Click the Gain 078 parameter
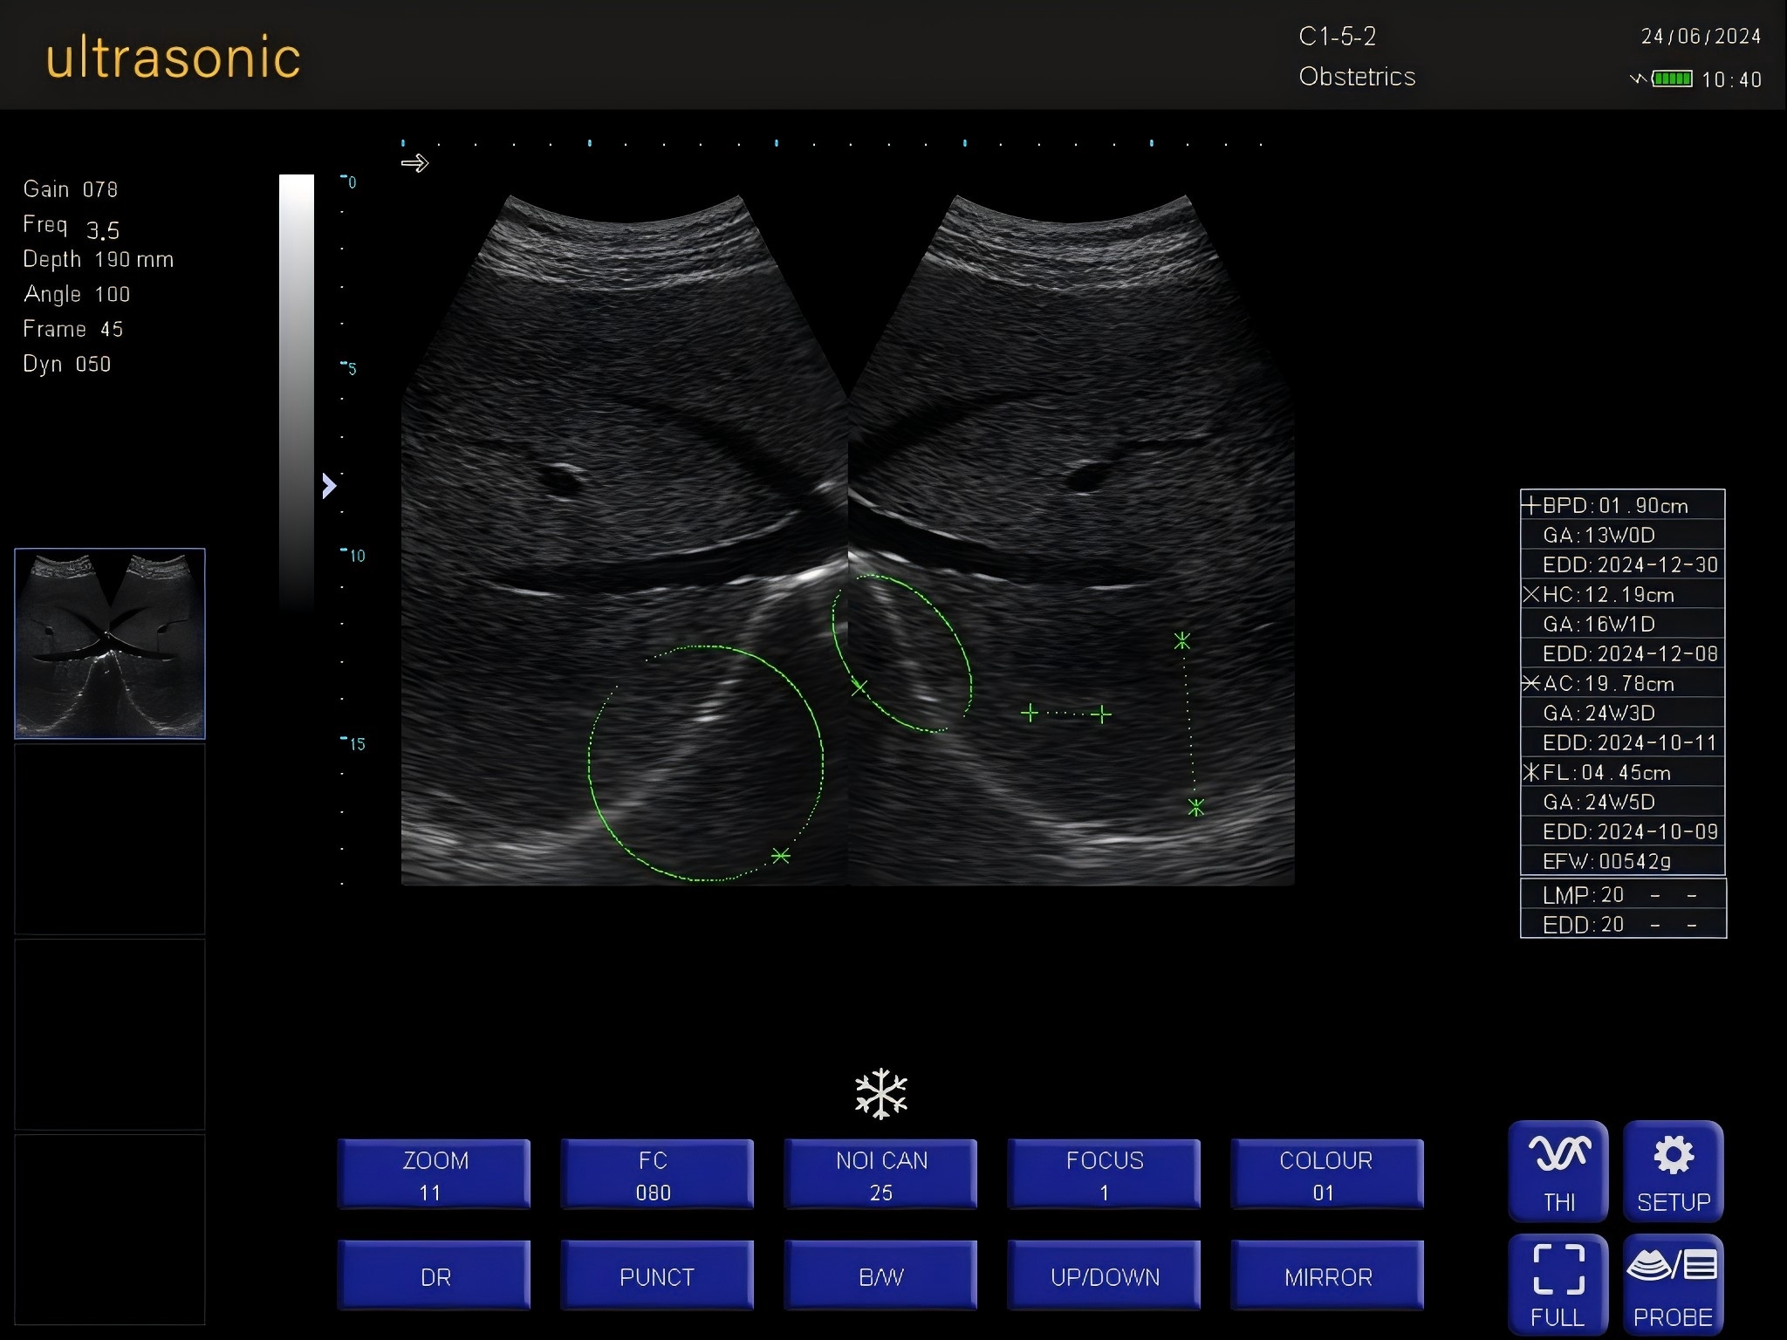This screenshot has height=1340, width=1787. (71, 189)
